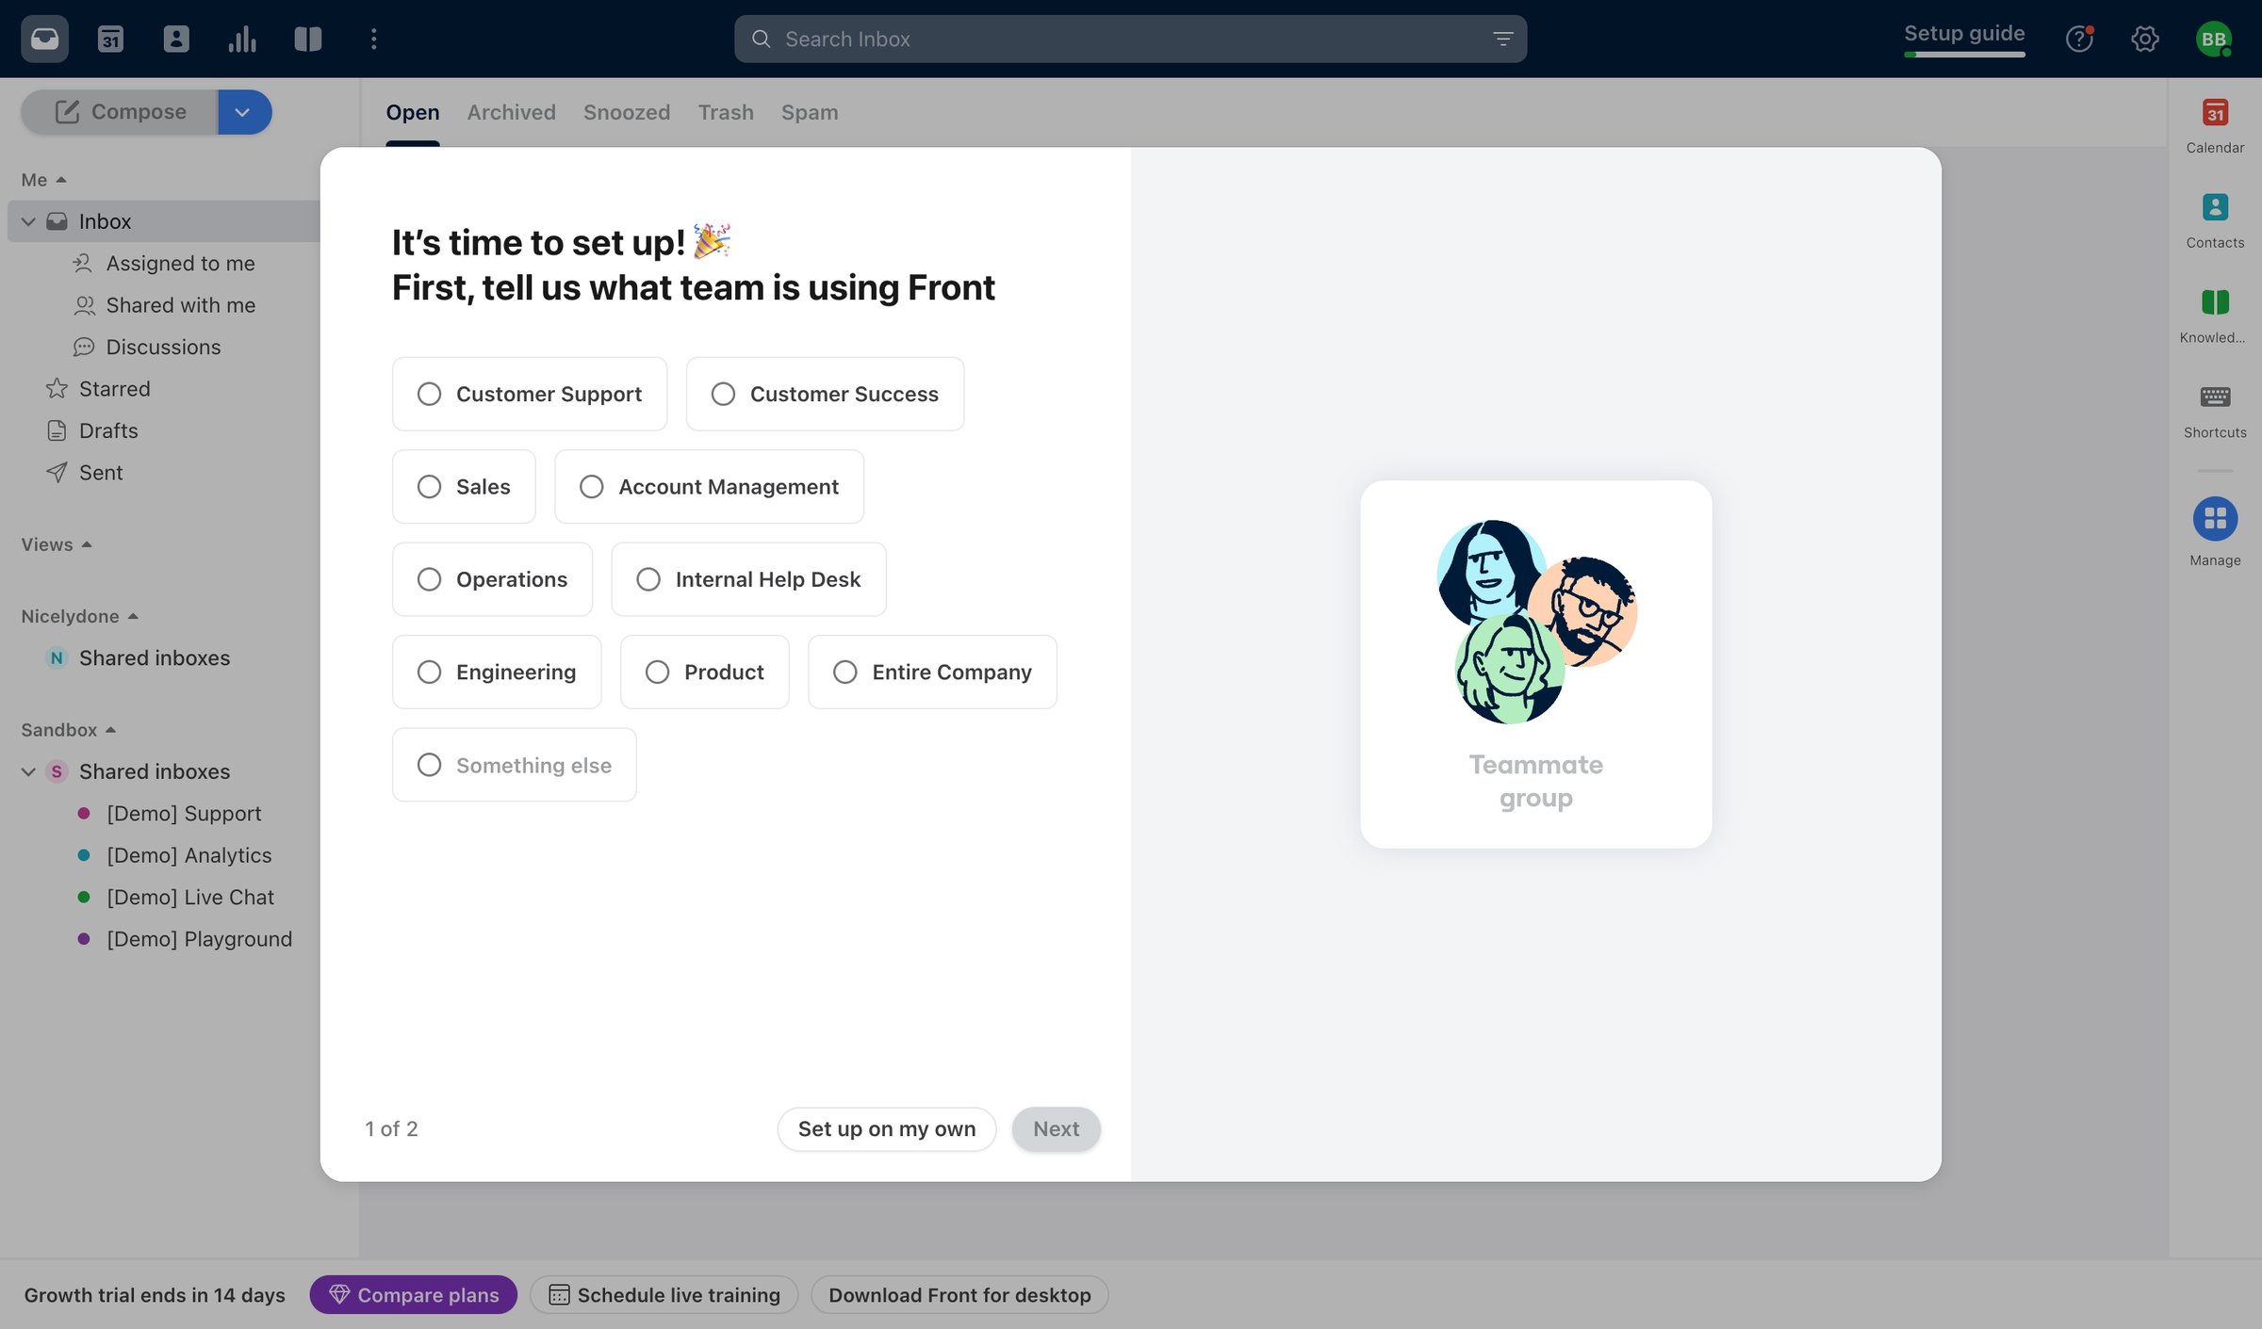Viewport: 2262px width, 1329px height.
Task: Open the settings gear icon
Action: tap(2145, 39)
